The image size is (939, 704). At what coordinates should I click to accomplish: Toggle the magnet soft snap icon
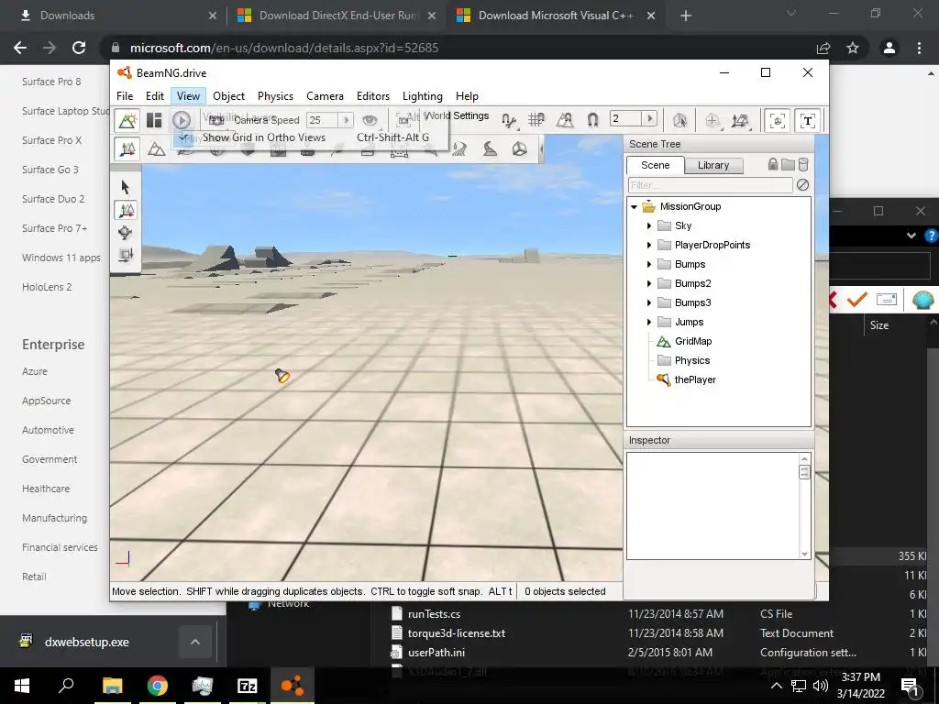592,120
